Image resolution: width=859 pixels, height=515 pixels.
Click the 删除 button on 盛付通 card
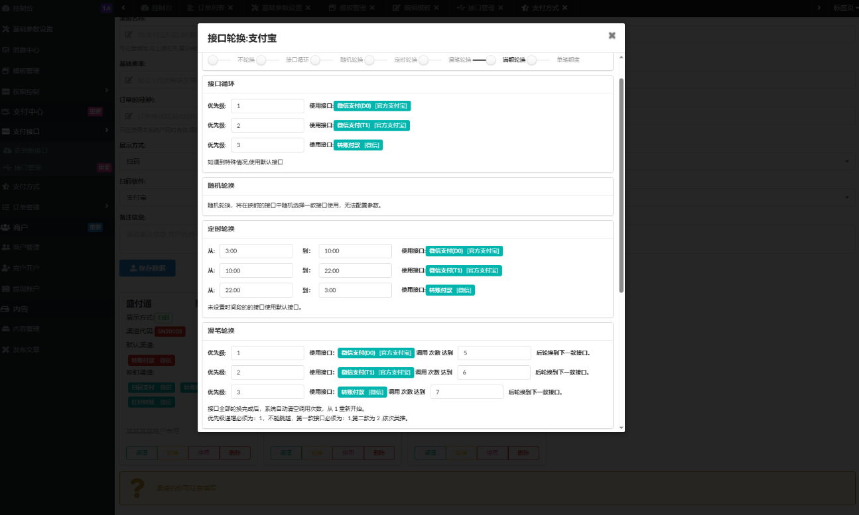pyautogui.click(x=235, y=453)
